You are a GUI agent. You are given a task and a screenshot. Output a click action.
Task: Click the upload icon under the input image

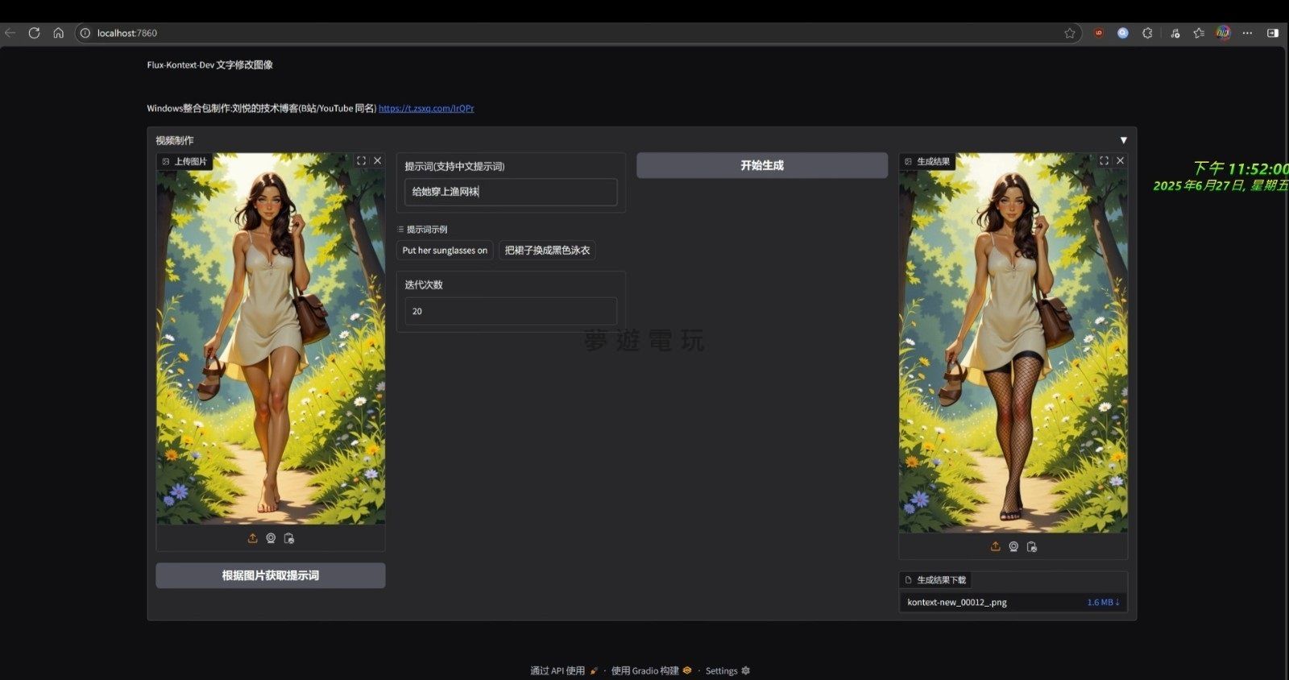click(252, 538)
